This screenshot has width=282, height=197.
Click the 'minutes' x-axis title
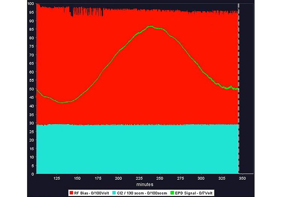point(145,185)
